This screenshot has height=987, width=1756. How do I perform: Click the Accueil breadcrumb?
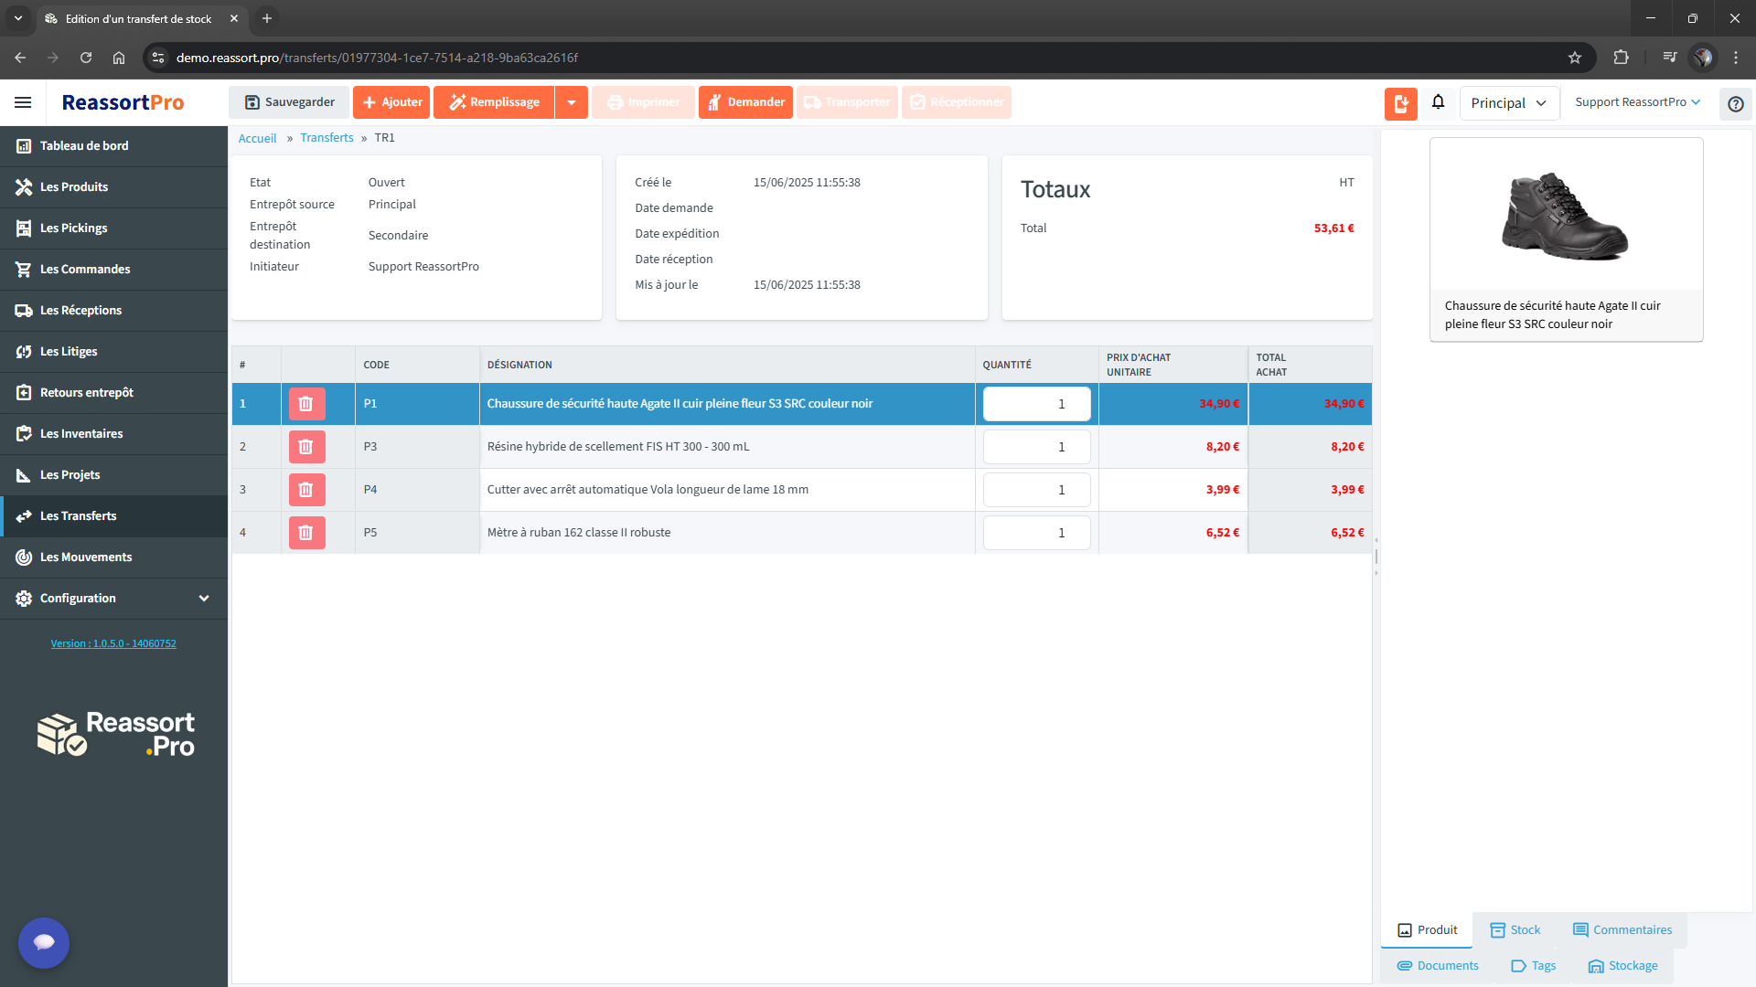click(x=257, y=138)
